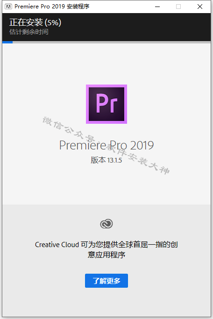The height and width of the screenshot is (319, 213).
Task: Click the 版本 13.1.5 version text
Action: click(106, 160)
